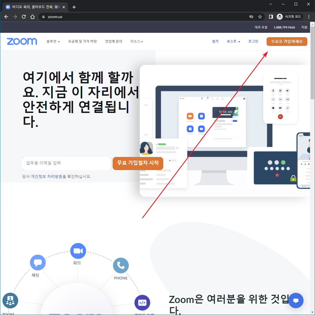Open the browser side panel icon
Screen dimensions: 315x315
point(271,17)
